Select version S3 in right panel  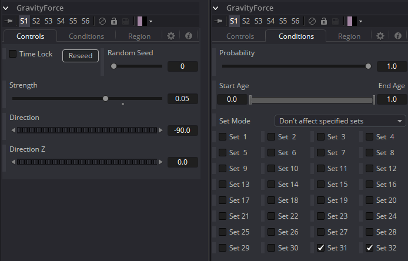pyautogui.click(x=258, y=21)
